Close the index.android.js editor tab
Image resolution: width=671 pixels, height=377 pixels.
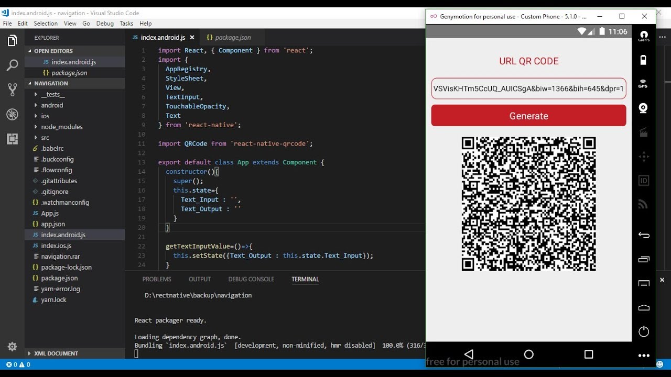pos(192,38)
